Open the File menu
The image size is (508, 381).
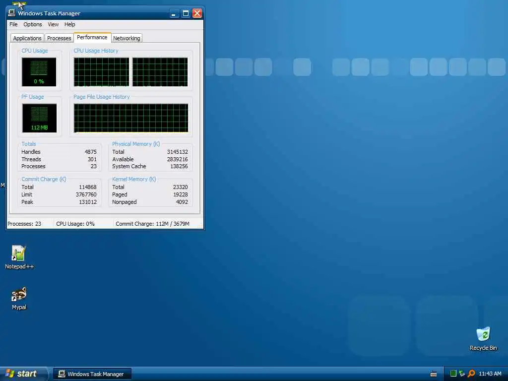point(13,24)
